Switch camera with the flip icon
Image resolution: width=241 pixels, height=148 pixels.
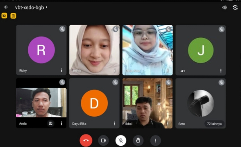pyautogui.click(x=235, y=7)
